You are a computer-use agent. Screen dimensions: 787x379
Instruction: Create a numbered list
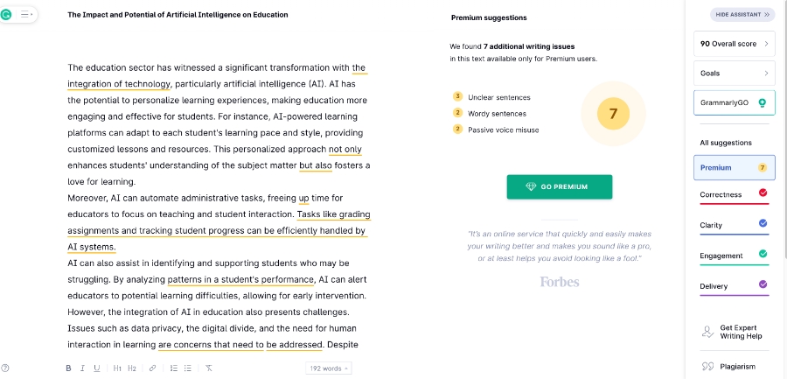173,368
